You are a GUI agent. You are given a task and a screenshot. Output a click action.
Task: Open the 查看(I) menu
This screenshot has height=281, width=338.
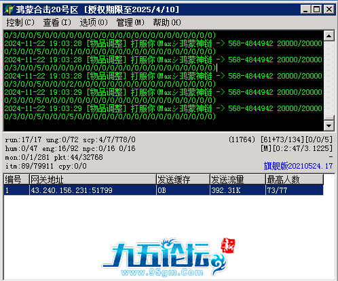tap(57, 22)
